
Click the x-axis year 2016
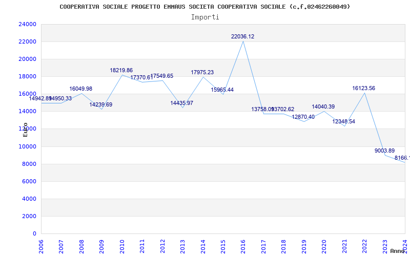coord(243,246)
